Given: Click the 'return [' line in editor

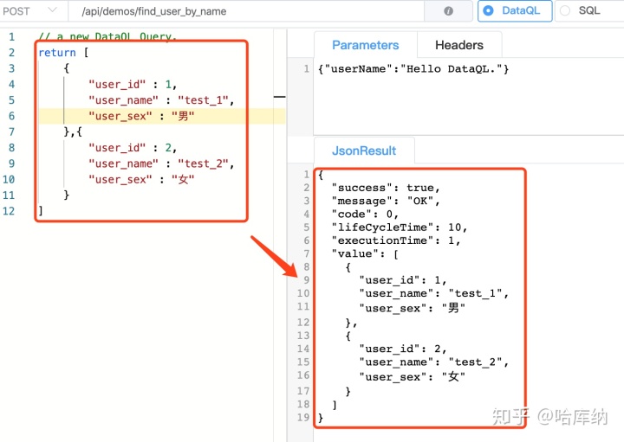Looking at the screenshot, I should [63, 53].
